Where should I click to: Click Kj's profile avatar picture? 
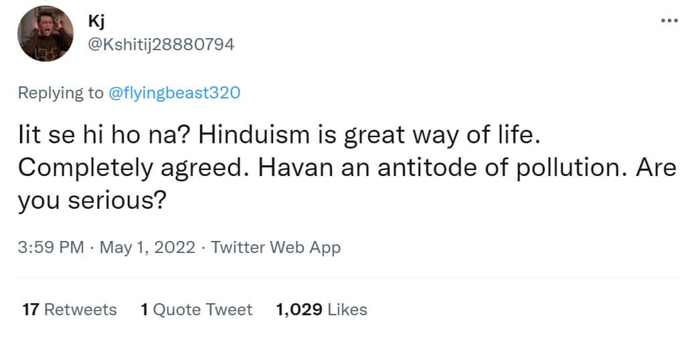click(x=45, y=33)
